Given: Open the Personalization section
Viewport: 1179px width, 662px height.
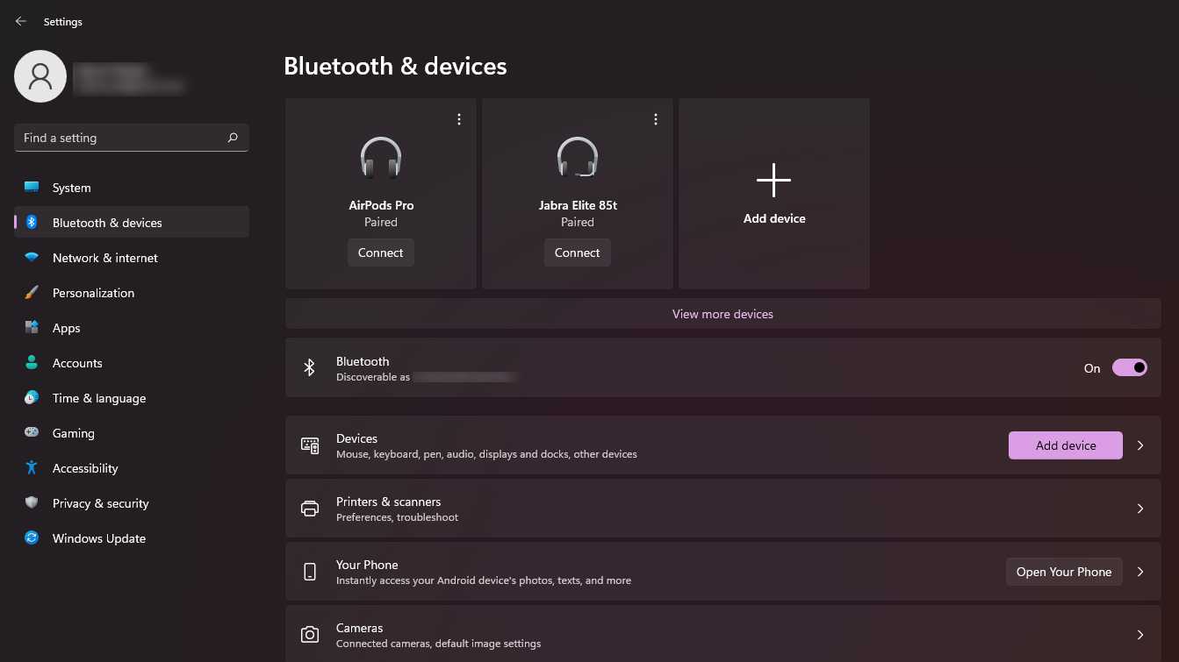Looking at the screenshot, I should click(x=93, y=293).
